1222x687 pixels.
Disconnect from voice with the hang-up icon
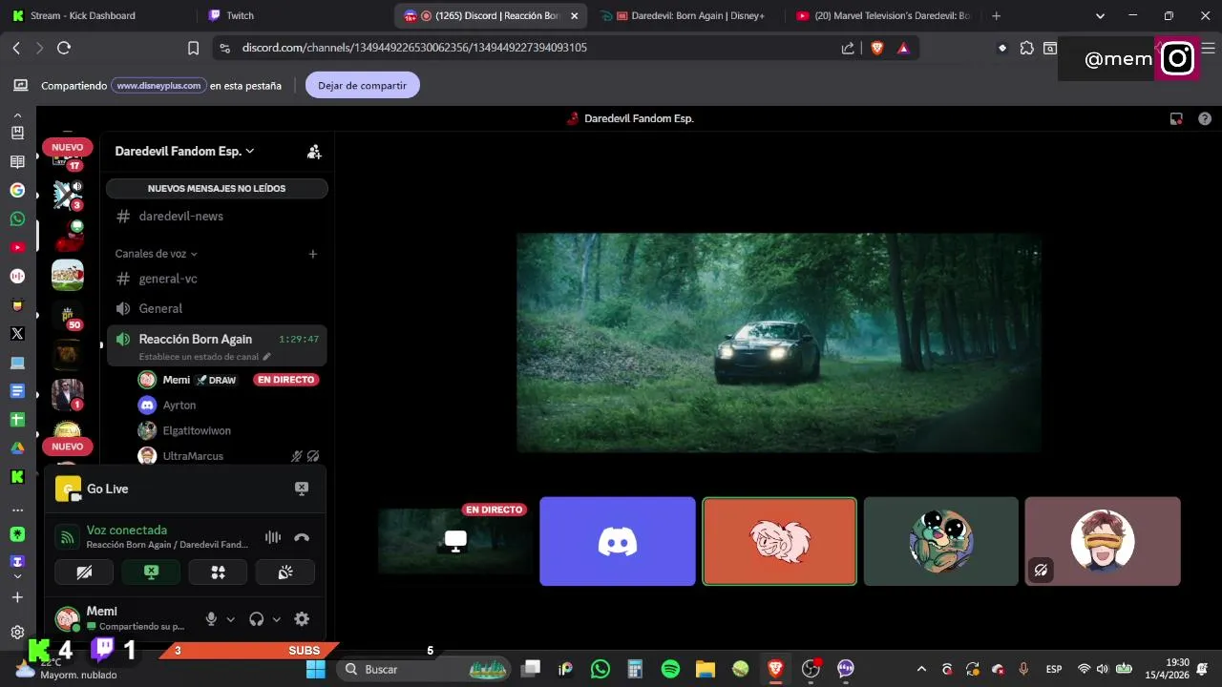coord(302,537)
